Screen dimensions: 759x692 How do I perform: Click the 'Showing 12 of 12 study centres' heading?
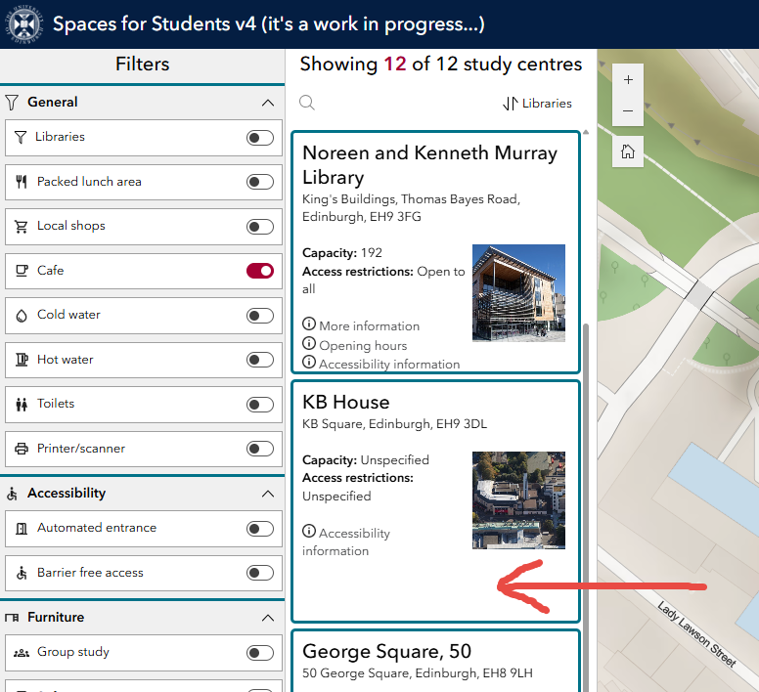tap(440, 65)
